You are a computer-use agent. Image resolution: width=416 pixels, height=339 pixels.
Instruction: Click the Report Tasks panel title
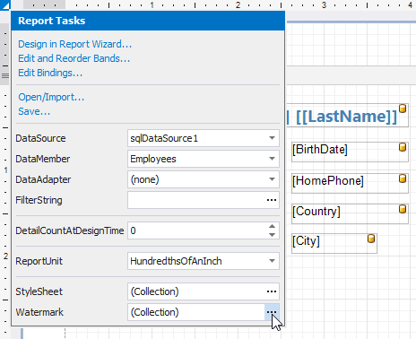click(52, 21)
